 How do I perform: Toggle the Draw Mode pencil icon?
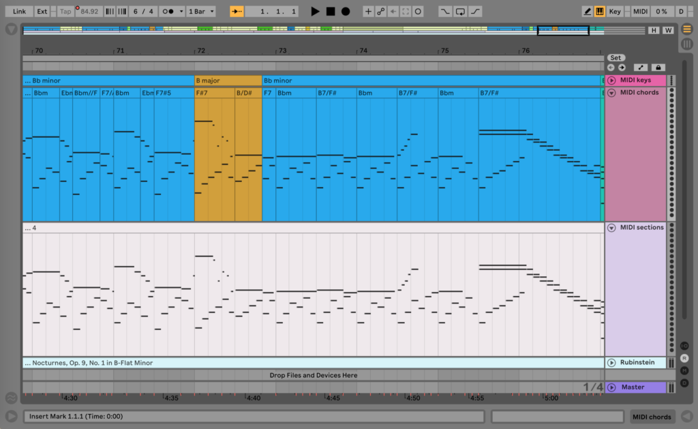pyautogui.click(x=587, y=11)
